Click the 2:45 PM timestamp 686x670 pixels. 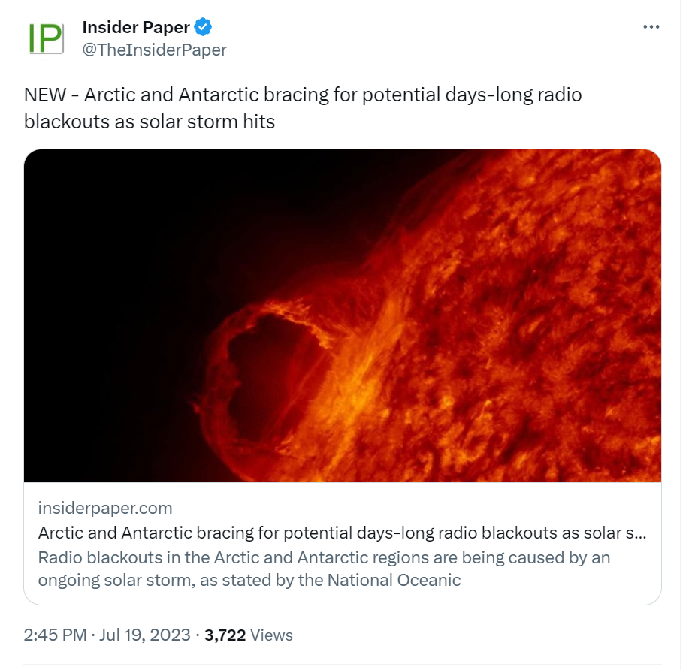55,635
